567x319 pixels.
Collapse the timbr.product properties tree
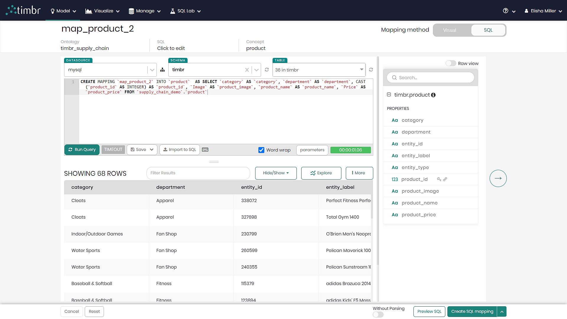(389, 95)
